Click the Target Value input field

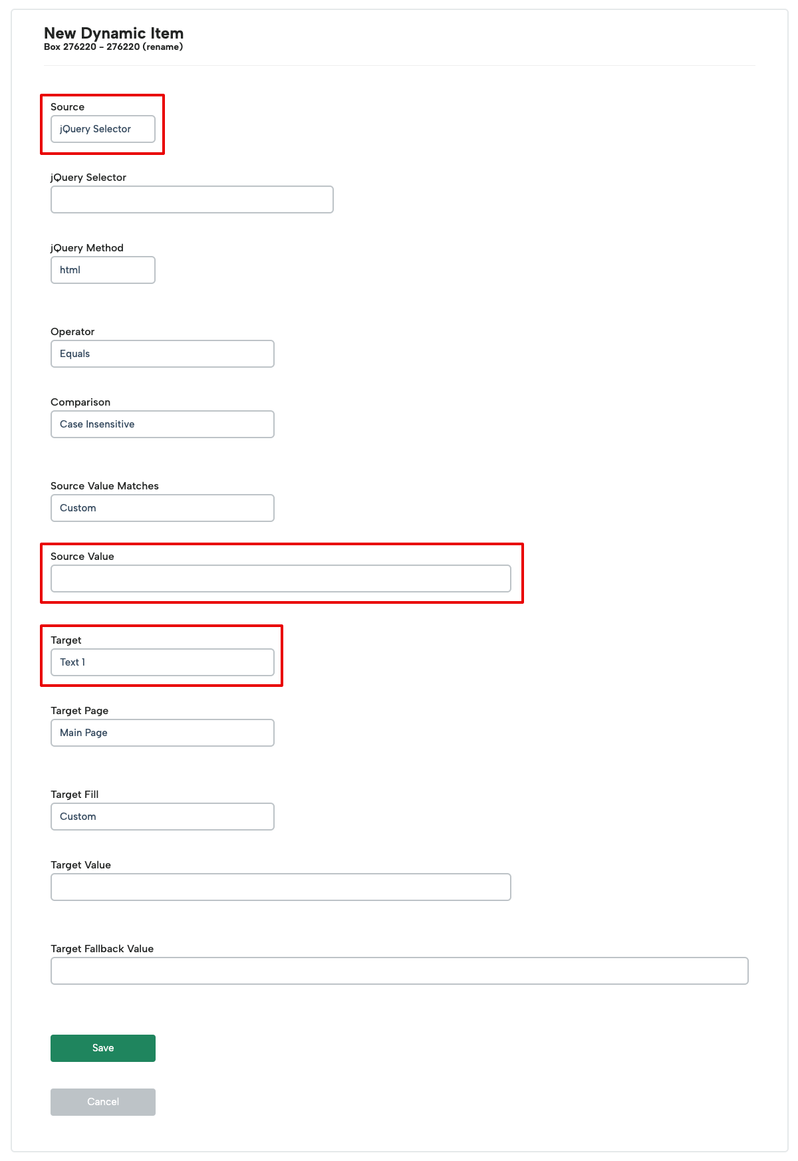(x=281, y=887)
